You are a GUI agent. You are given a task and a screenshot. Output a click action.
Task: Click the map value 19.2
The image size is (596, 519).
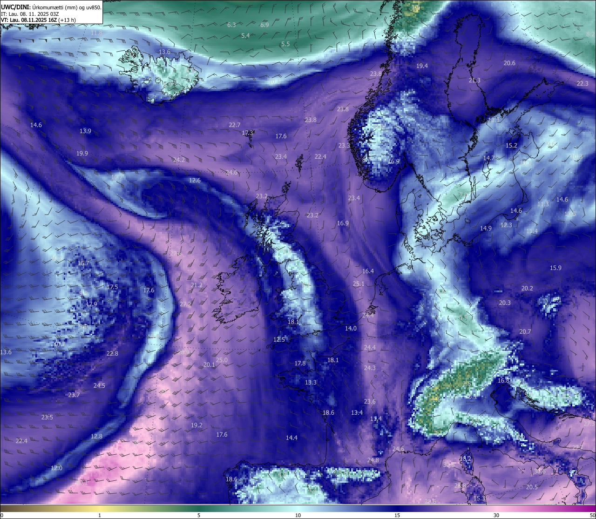click(x=196, y=425)
